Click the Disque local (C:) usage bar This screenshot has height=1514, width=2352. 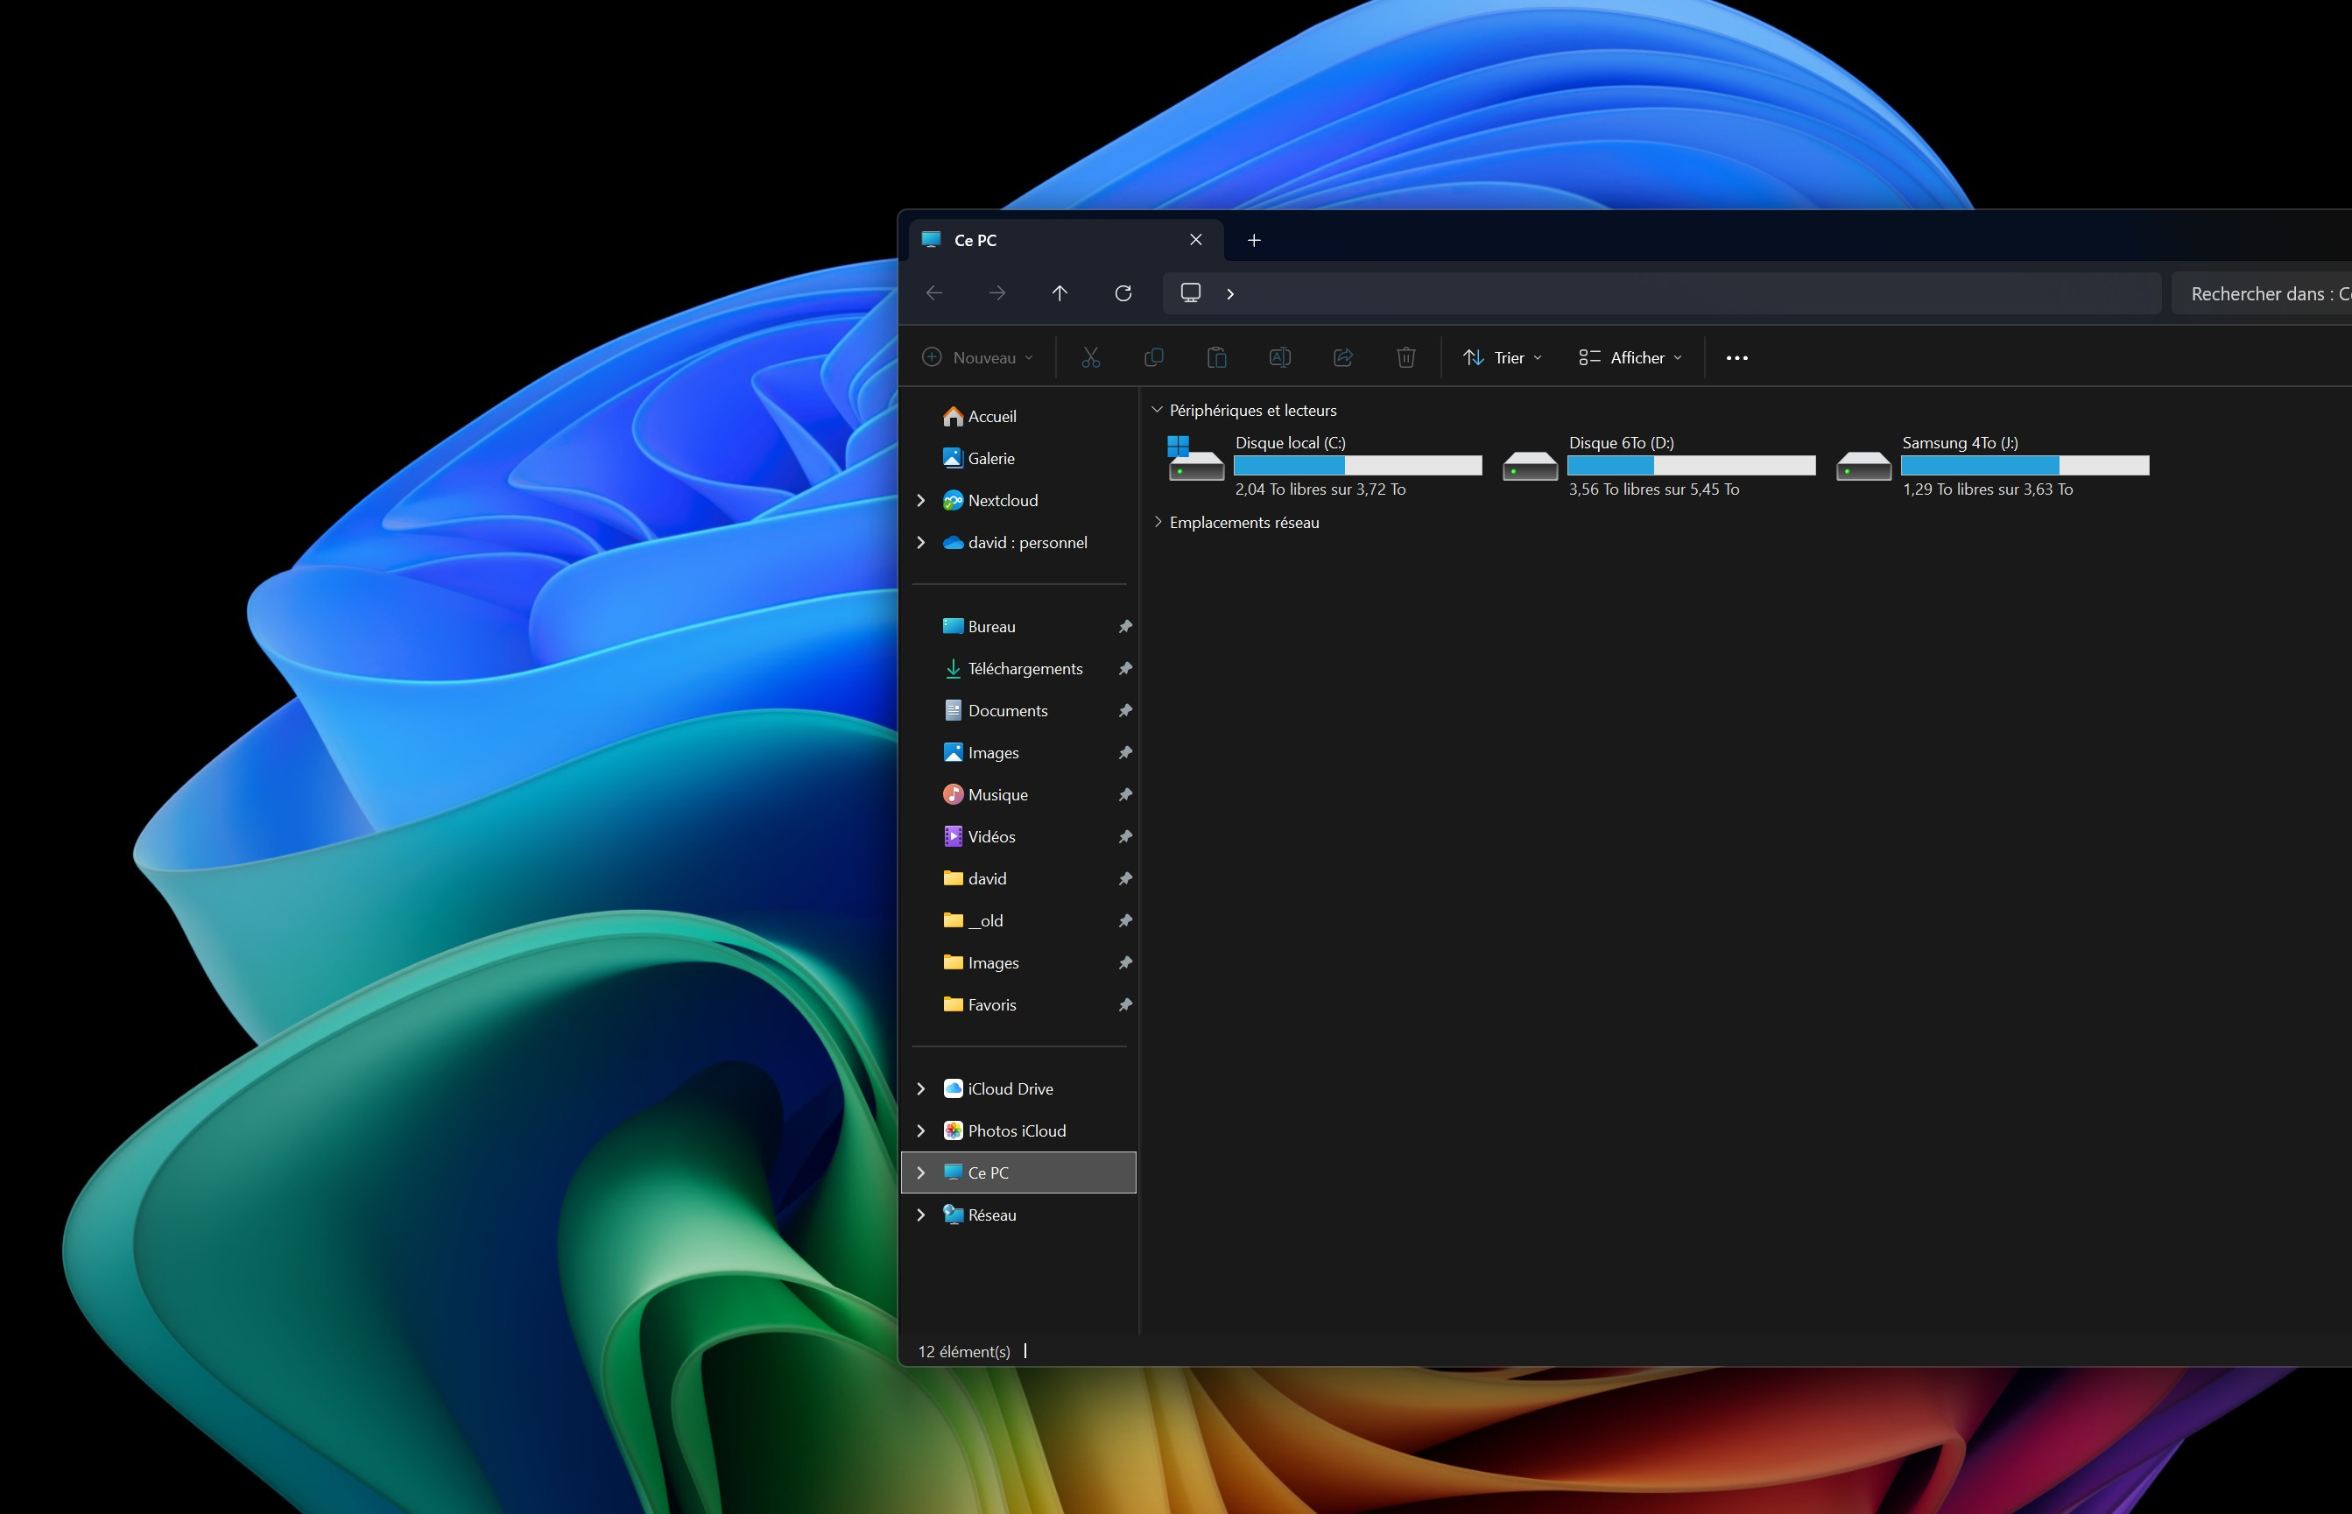[1357, 464]
